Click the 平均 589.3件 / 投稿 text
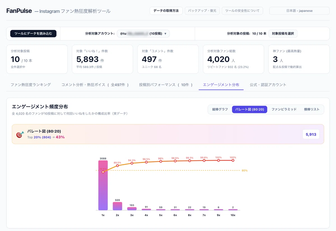 tap(89, 67)
